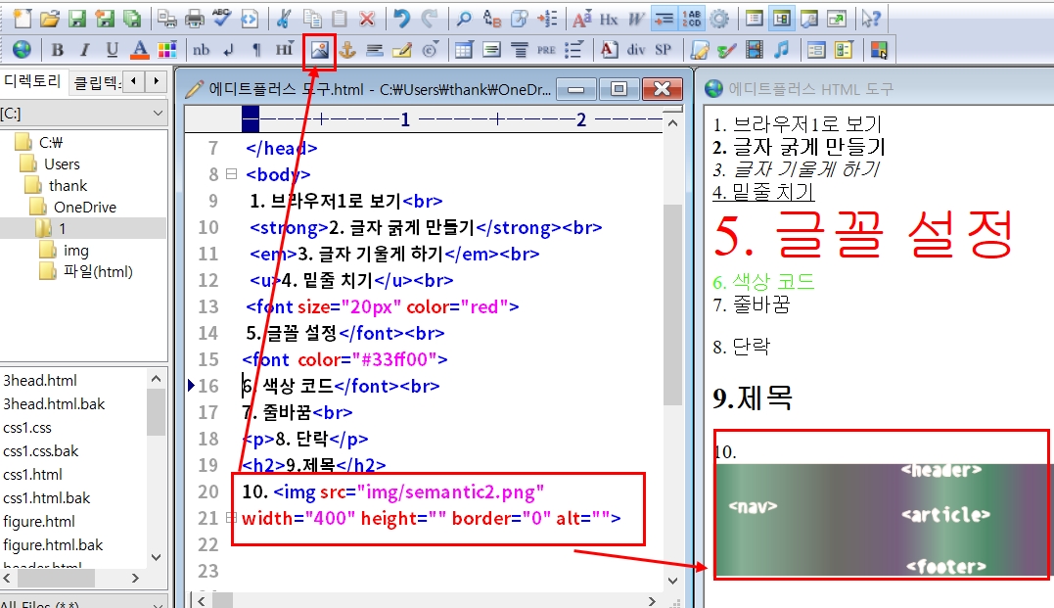Viewport: 1054px width, 608px height.
Task: Open a file with the folder icon
Action: pos(49,19)
